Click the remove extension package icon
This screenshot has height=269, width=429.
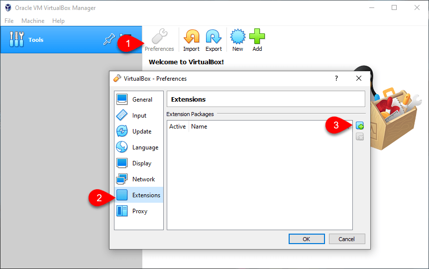360,136
